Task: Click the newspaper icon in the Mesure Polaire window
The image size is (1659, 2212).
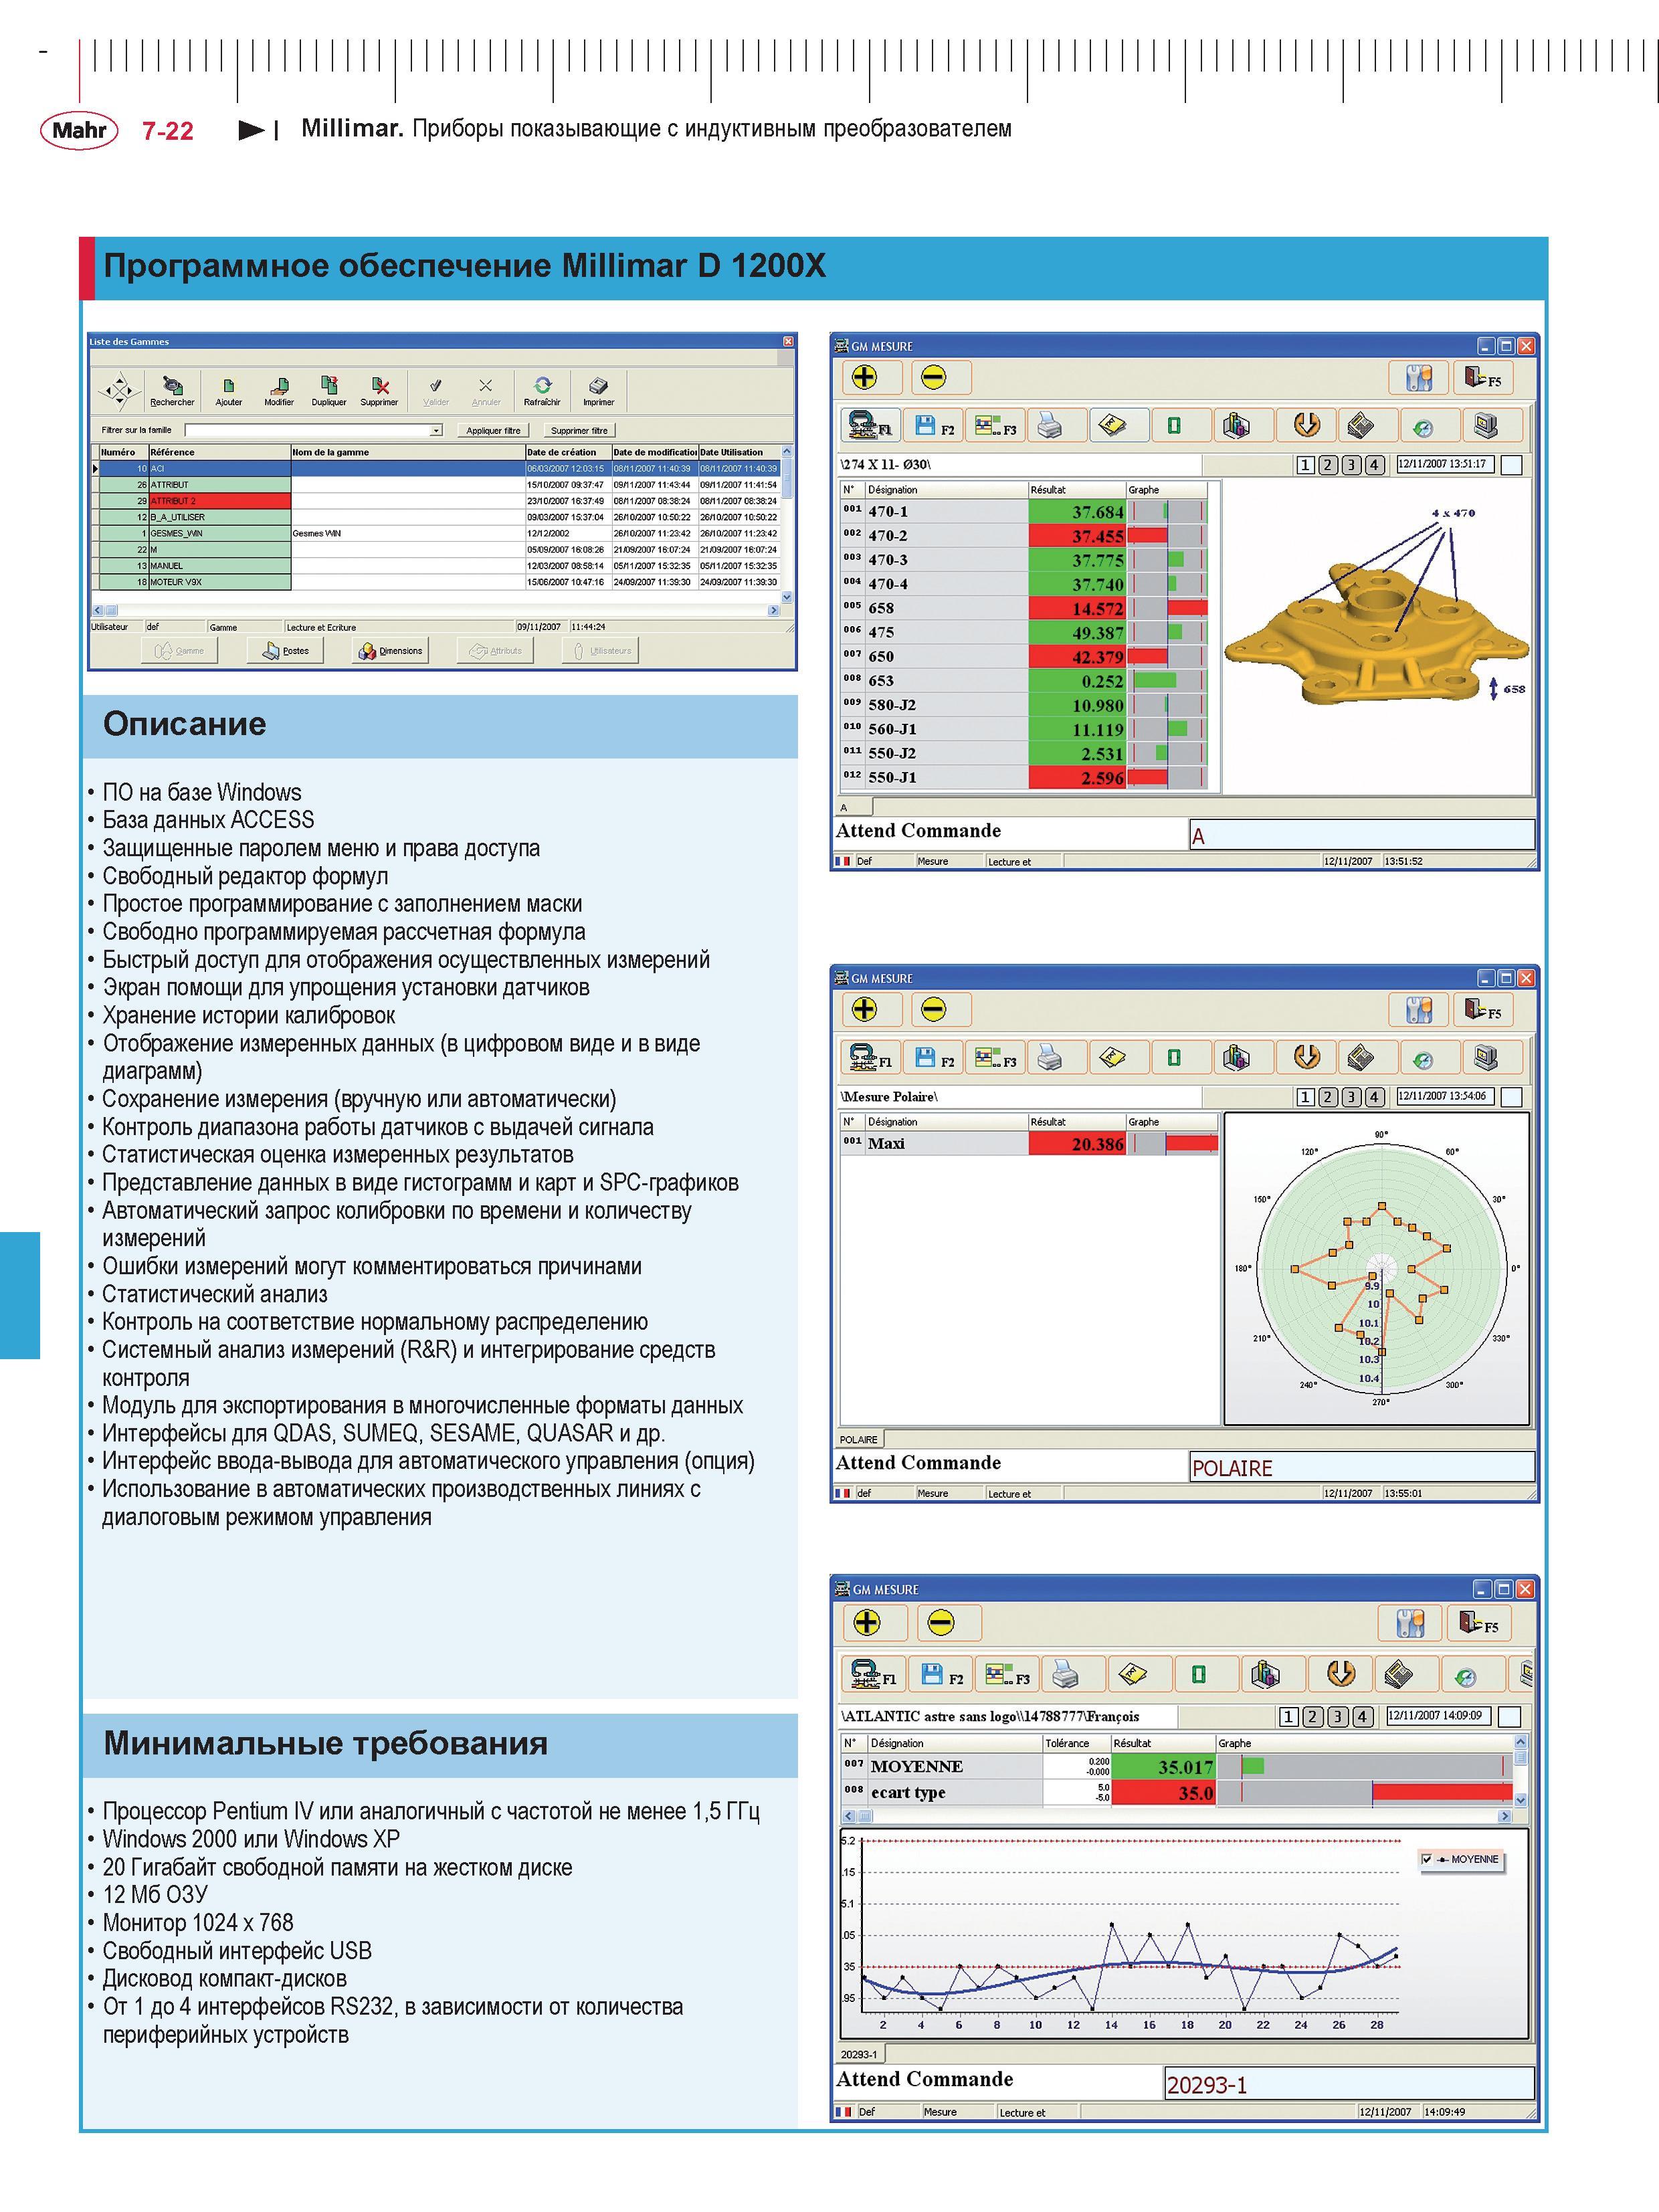Action: 1360,1058
